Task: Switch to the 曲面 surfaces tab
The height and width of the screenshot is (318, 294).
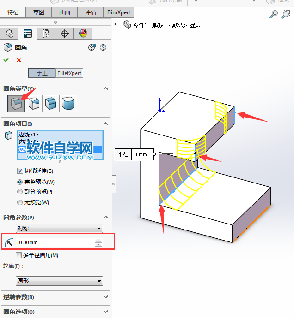Action: coord(65,12)
